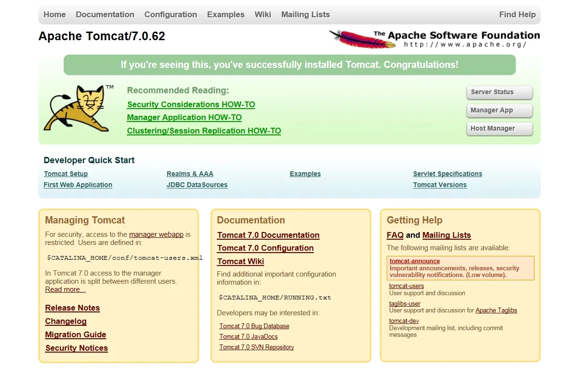Open the First Web Application link
The width and height of the screenshot is (578, 377).
pos(78,185)
